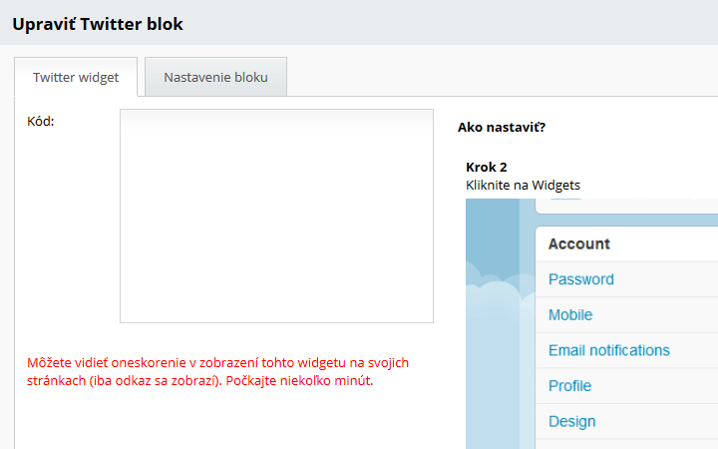Click the 'Ako nastaviť?' heading
This screenshot has width=718, height=449.
point(502,127)
